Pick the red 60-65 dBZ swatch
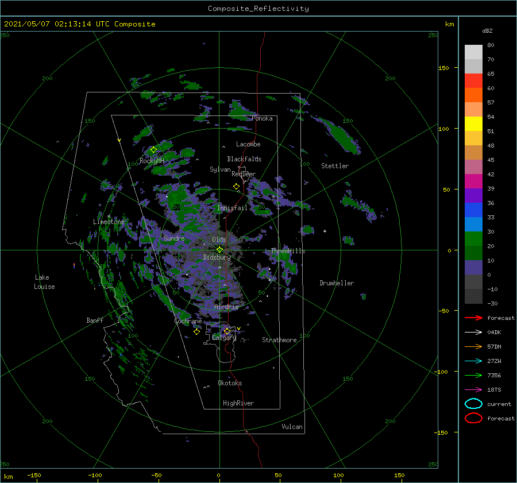 coord(473,81)
